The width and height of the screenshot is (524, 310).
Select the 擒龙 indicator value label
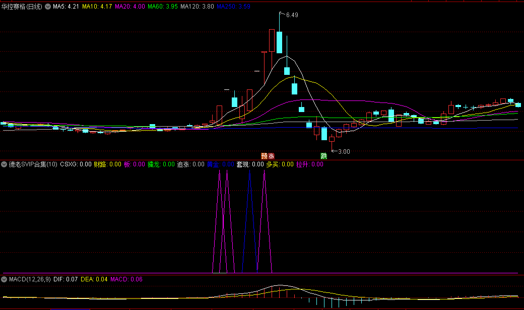coord(161,164)
